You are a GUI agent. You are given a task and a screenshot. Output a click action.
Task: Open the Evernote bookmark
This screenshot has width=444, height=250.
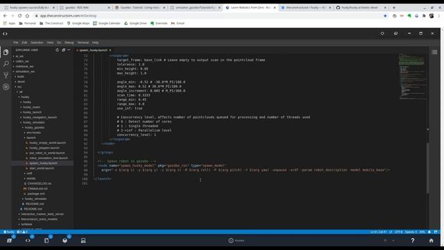click(x=159, y=23)
